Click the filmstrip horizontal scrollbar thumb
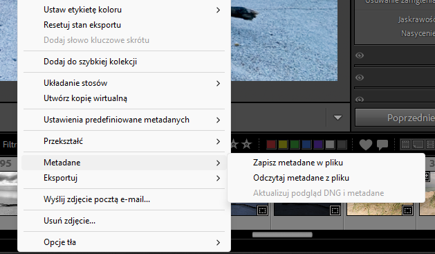This screenshot has height=254, width=435. click(x=282, y=235)
